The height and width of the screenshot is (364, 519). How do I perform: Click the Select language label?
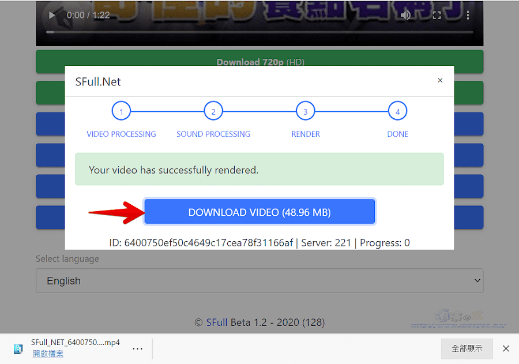pyautogui.click(x=67, y=258)
